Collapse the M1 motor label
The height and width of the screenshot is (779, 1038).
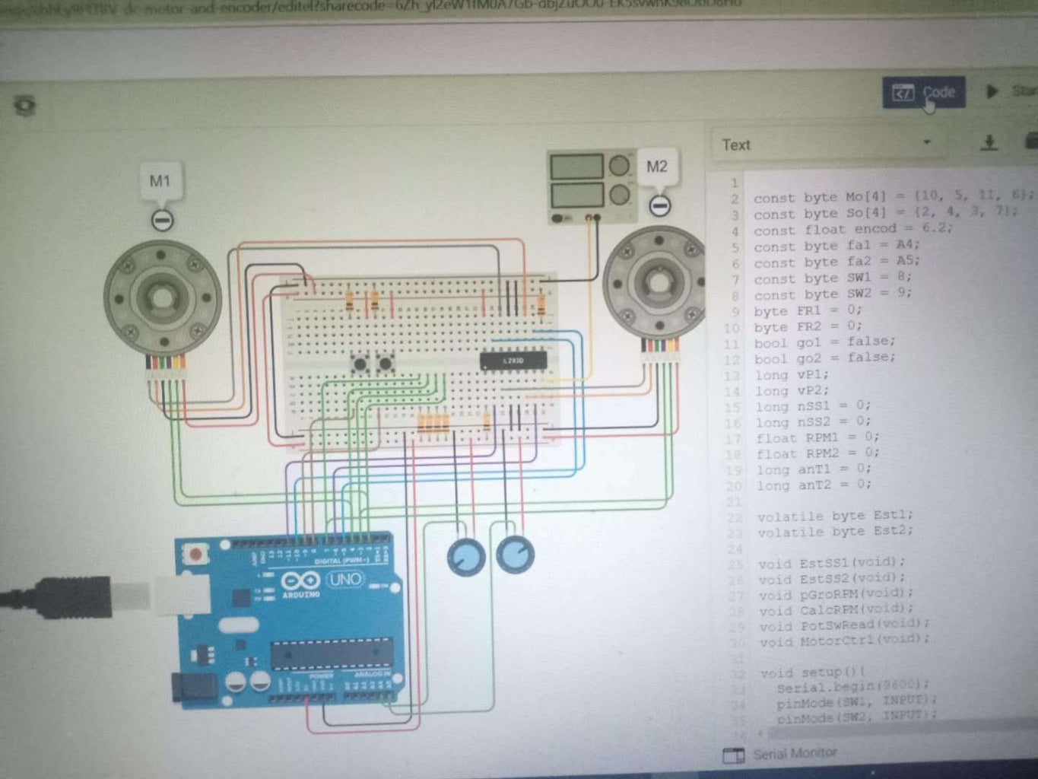pos(161,220)
